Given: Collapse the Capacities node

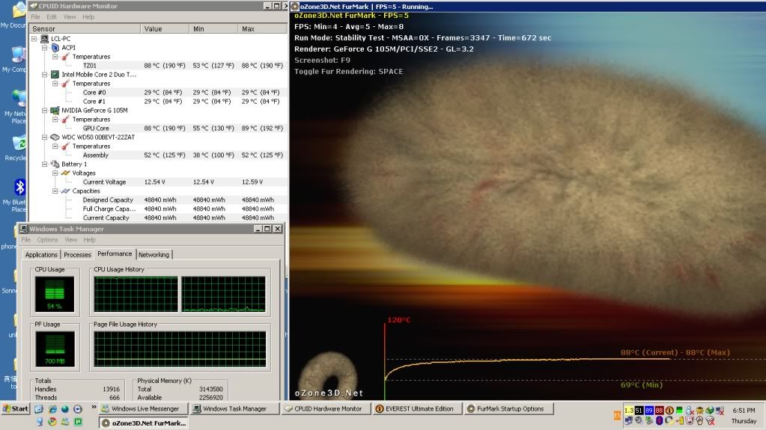Looking at the screenshot, I should (x=55, y=191).
